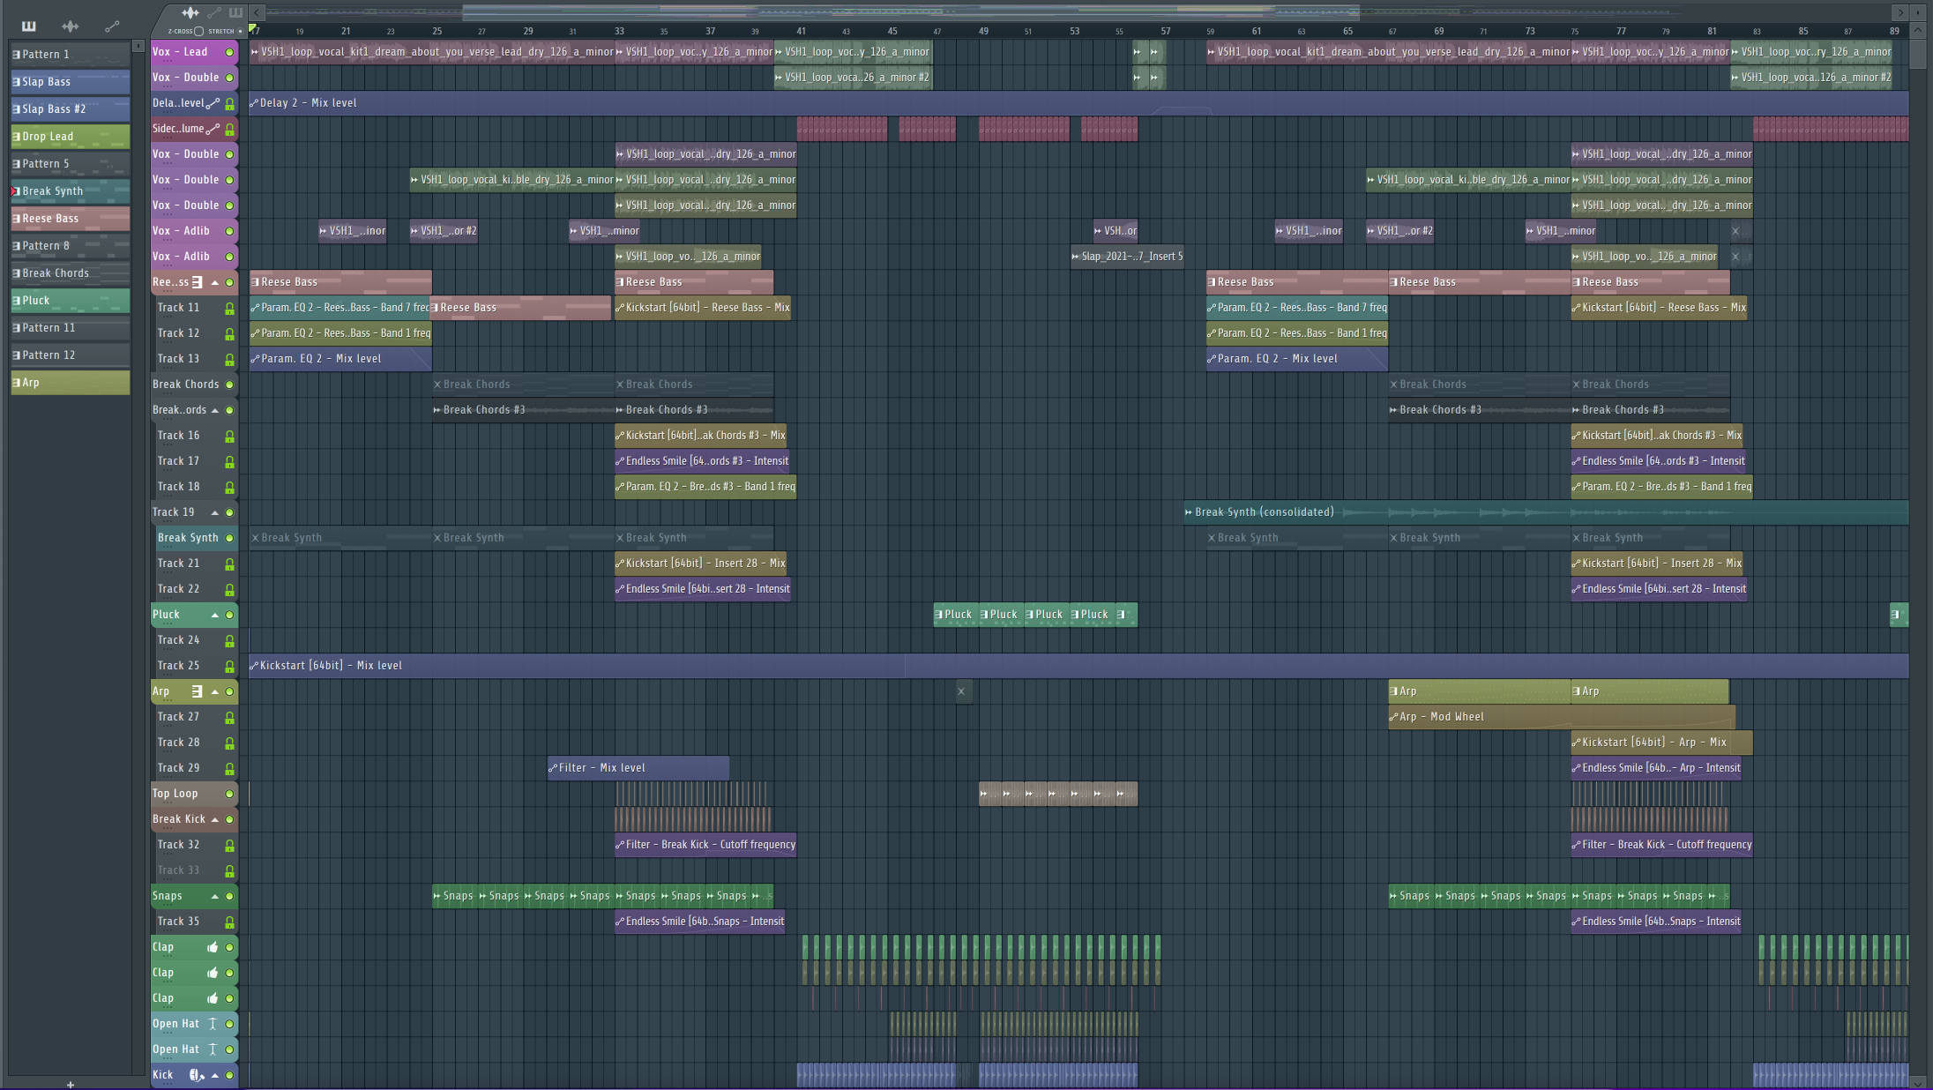
Task: Click the lock icon on Track 11
Action: point(229,308)
